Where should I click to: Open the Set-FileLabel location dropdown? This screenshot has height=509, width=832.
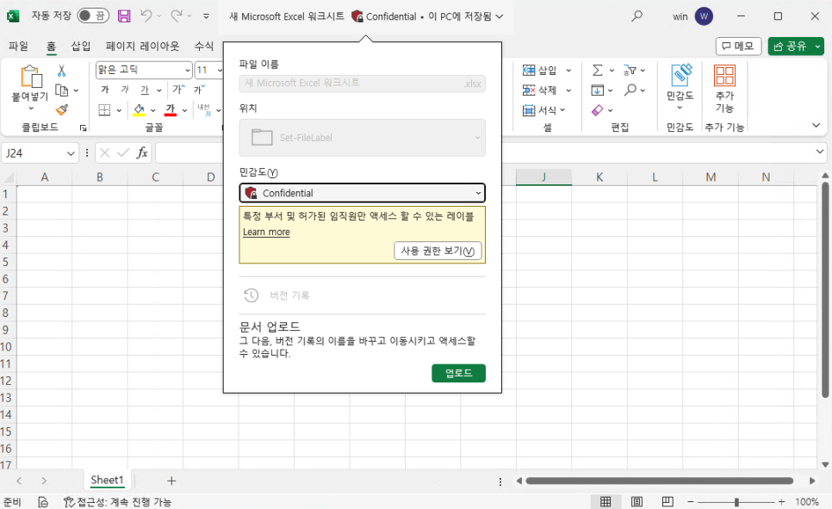coord(363,138)
